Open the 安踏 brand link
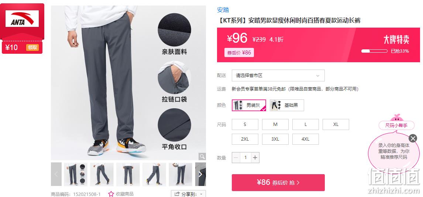This screenshot has height=197, width=423. pos(223,10)
